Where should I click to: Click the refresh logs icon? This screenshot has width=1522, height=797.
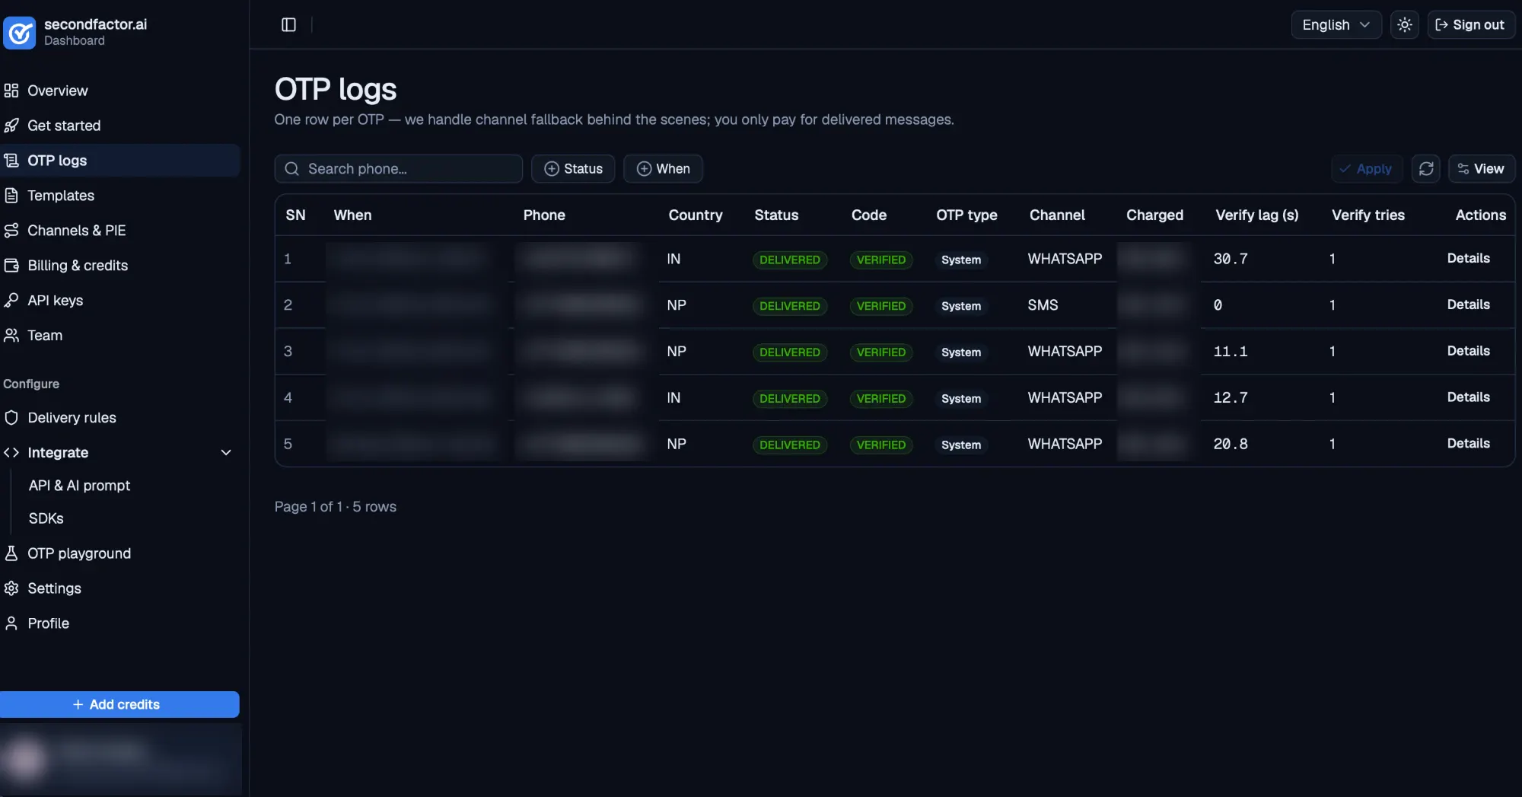[x=1426, y=169]
